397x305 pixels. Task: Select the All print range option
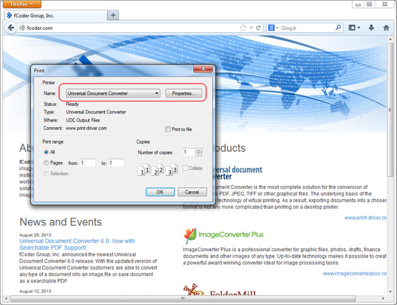pyautogui.click(x=46, y=152)
